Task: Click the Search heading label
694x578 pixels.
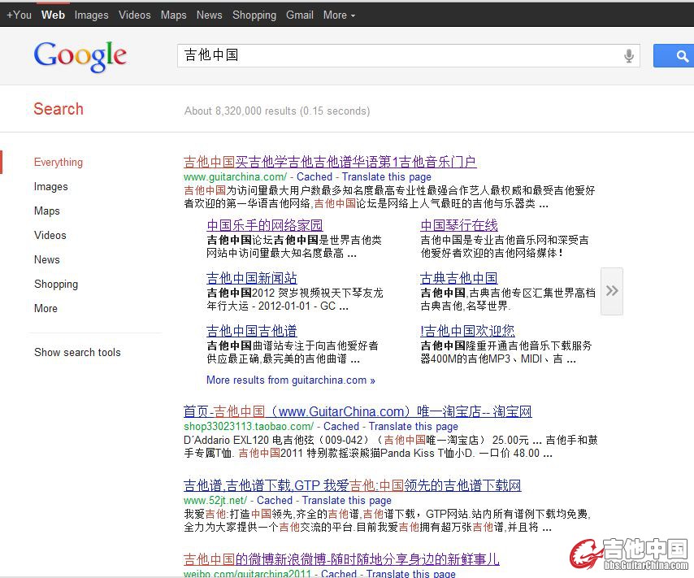Action: point(59,109)
